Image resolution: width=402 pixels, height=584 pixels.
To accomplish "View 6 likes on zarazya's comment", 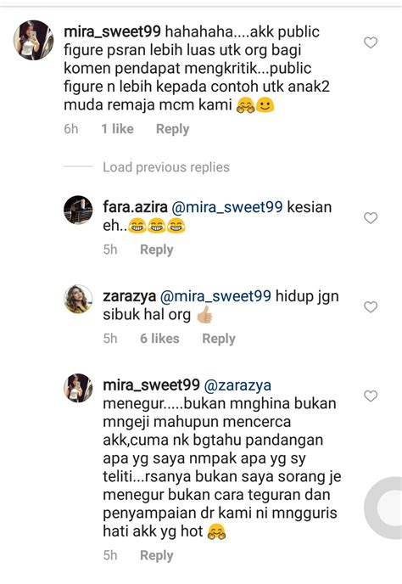I will tap(159, 339).
